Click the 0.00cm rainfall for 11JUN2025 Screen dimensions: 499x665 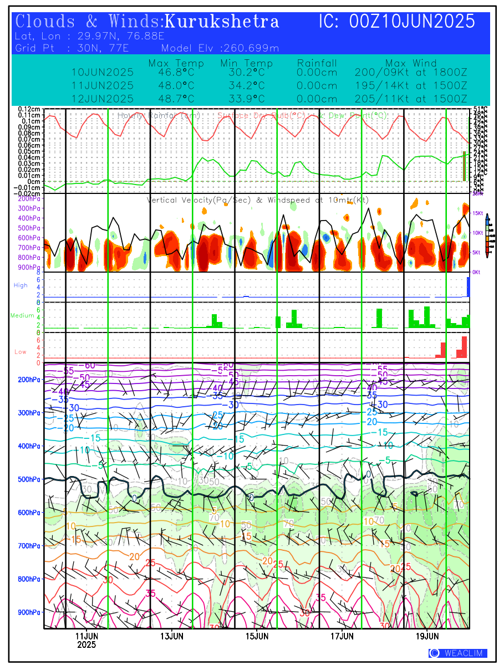[x=317, y=86]
